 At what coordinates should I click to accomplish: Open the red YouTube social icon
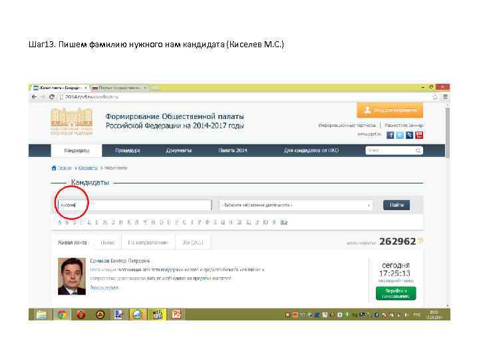click(419, 135)
